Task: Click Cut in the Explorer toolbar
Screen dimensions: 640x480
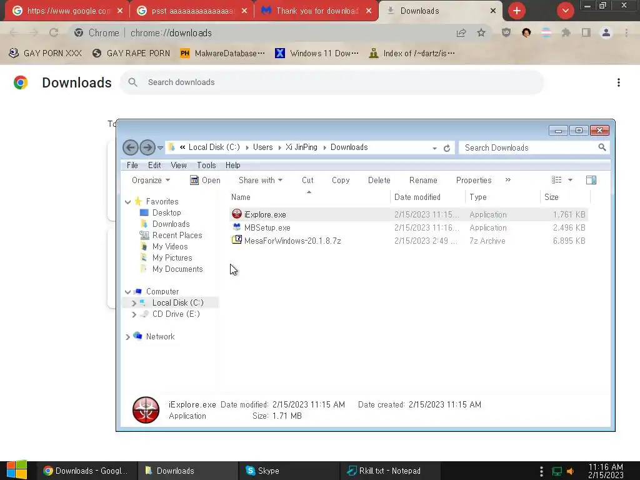Action: click(307, 181)
